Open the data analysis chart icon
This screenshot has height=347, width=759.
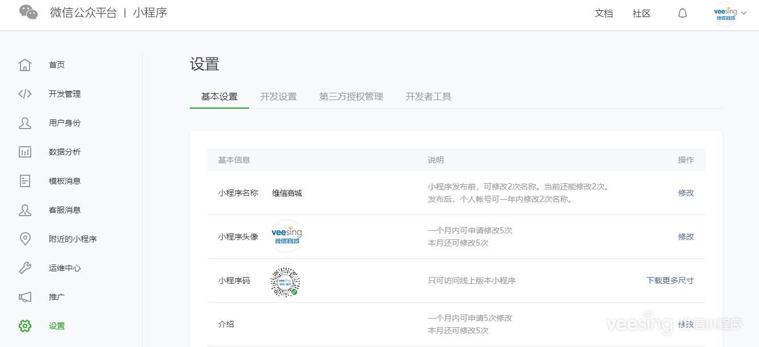(25, 152)
